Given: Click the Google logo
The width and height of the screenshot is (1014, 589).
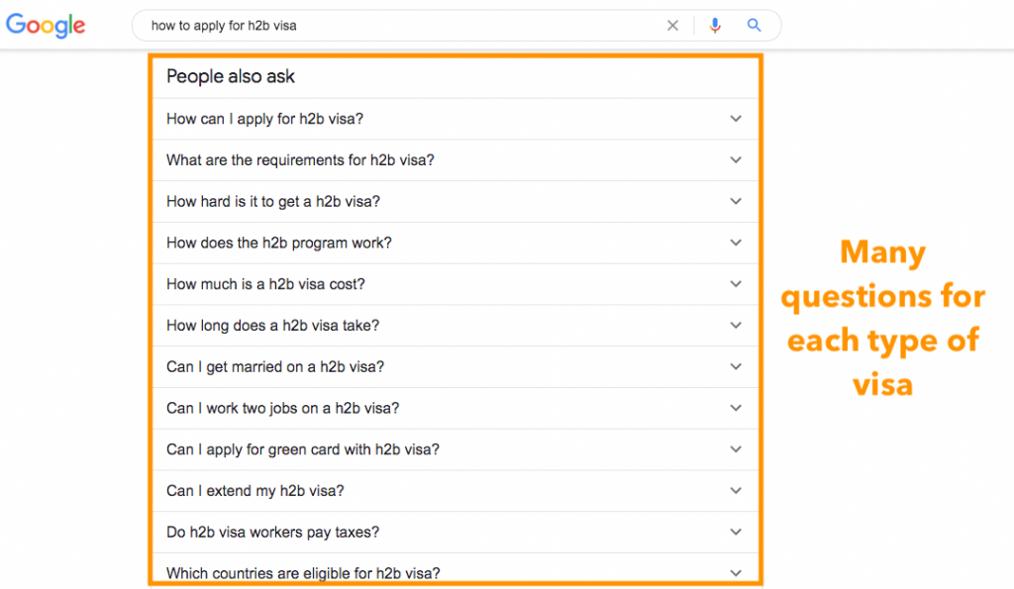Looking at the screenshot, I should (46, 25).
